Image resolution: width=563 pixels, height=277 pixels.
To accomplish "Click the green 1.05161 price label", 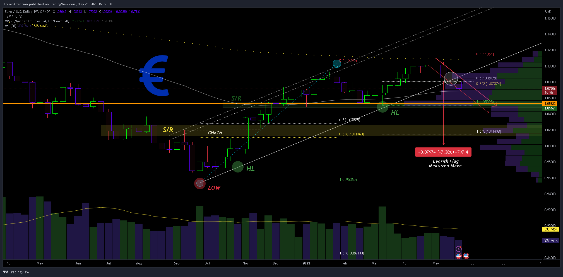I will pos(550,108).
